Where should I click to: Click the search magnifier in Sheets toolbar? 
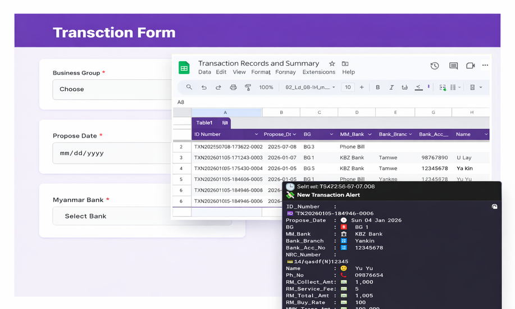pyautogui.click(x=189, y=87)
